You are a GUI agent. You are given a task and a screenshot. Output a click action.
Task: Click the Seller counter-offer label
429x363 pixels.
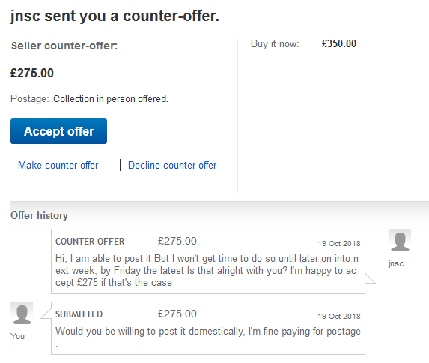click(64, 46)
